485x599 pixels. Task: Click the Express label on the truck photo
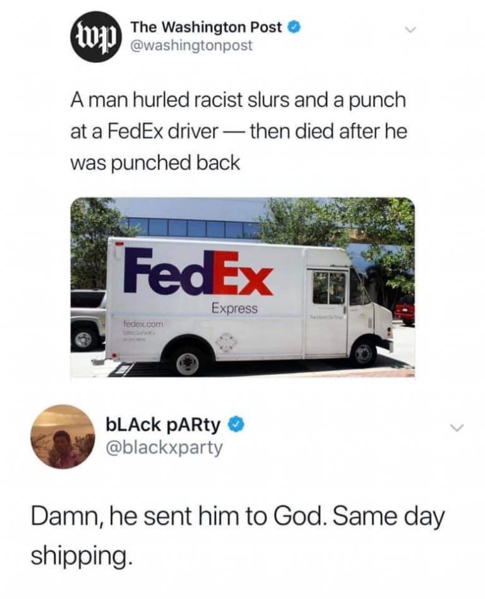pyautogui.click(x=235, y=308)
